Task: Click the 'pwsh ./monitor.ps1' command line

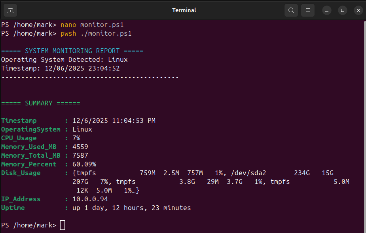Action: click(96, 33)
